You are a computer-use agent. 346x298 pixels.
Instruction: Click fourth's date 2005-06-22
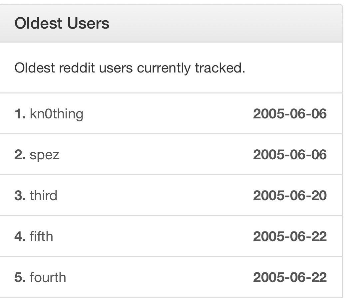[x=290, y=277]
